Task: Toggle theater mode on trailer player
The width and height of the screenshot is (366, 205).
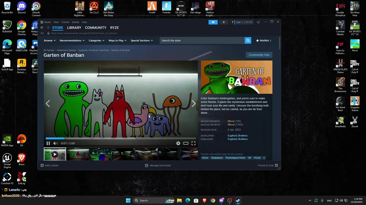Action: (x=186, y=143)
